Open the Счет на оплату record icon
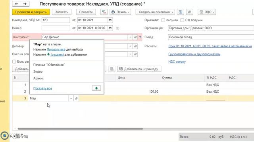Screen dimensions: 254x142 coord(135,54)
